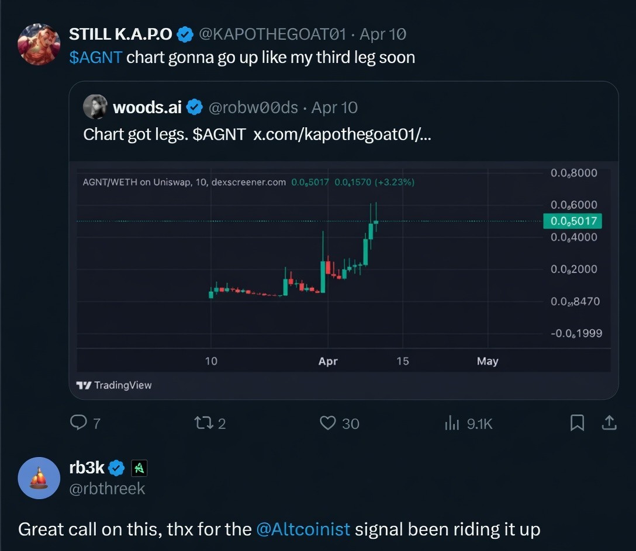636x551 pixels.
Task: Reply to the KAPOTHEGOAT01 tweet
Action: coord(79,423)
